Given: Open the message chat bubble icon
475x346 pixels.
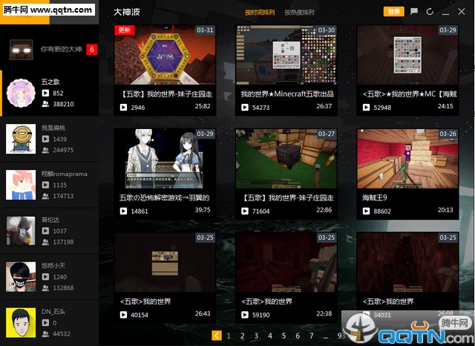Looking at the screenshot, I should click(414, 12).
